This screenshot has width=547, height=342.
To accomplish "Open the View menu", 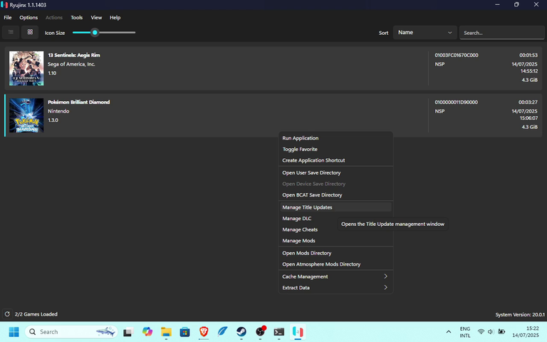I will click(x=96, y=17).
